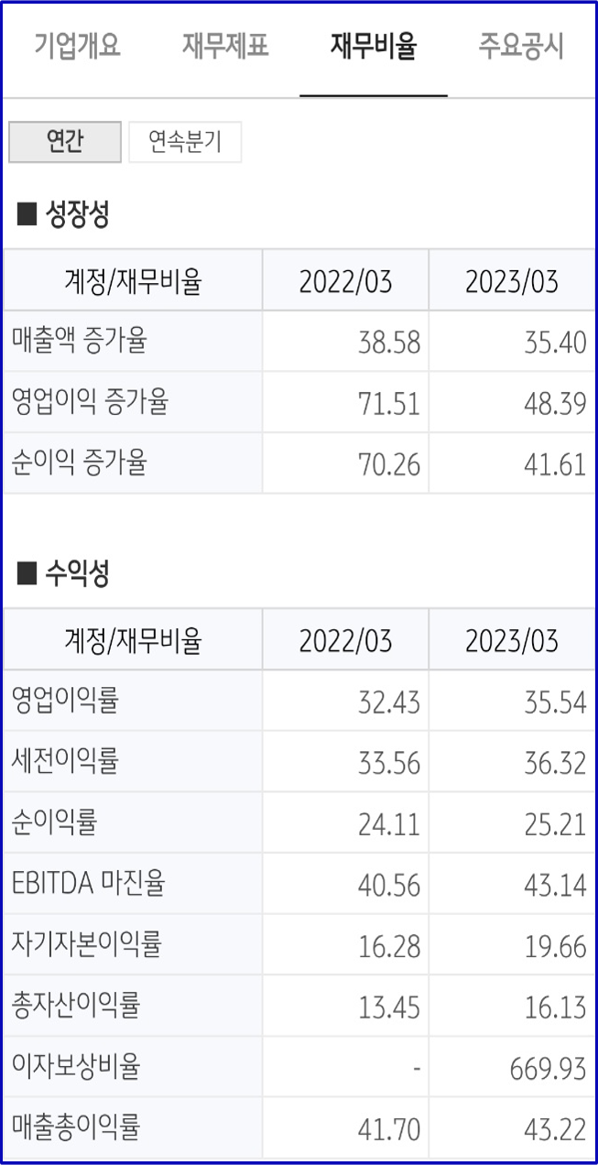Click the 순이익 증가율 row label
The image size is (598, 1165).
[78, 463]
